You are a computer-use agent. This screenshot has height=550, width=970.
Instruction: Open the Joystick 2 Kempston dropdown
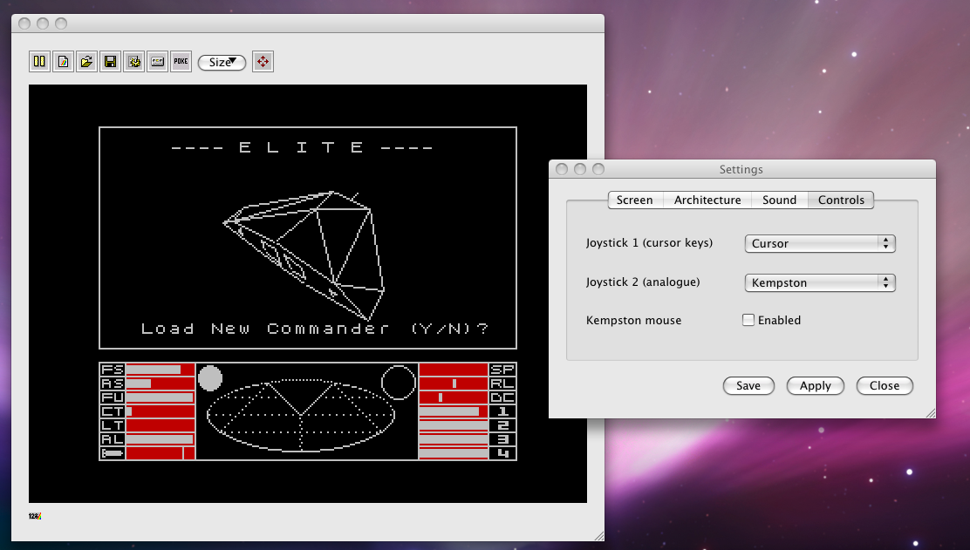(x=820, y=282)
